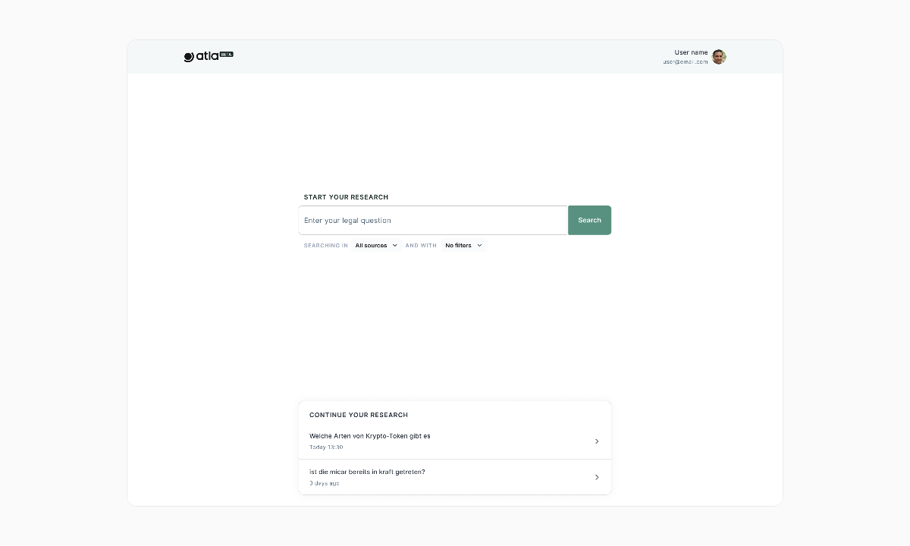Click the atla wordmark text in header
910x546 pixels.
207,57
